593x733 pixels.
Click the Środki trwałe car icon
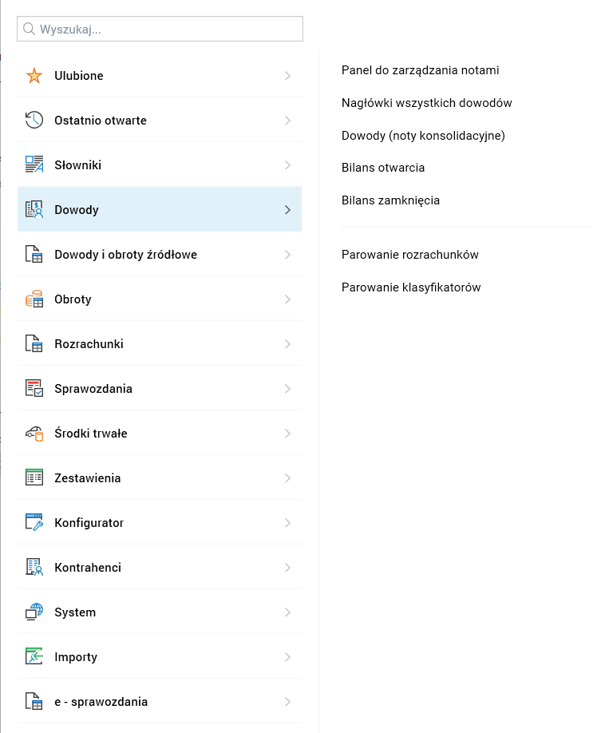[x=34, y=434]
